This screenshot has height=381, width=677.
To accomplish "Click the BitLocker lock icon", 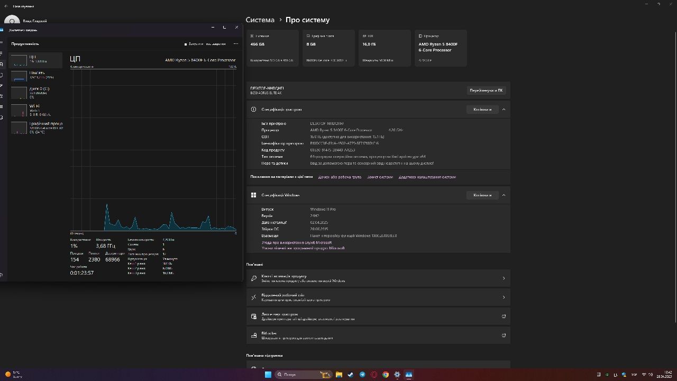I will [x=254, y=335].
